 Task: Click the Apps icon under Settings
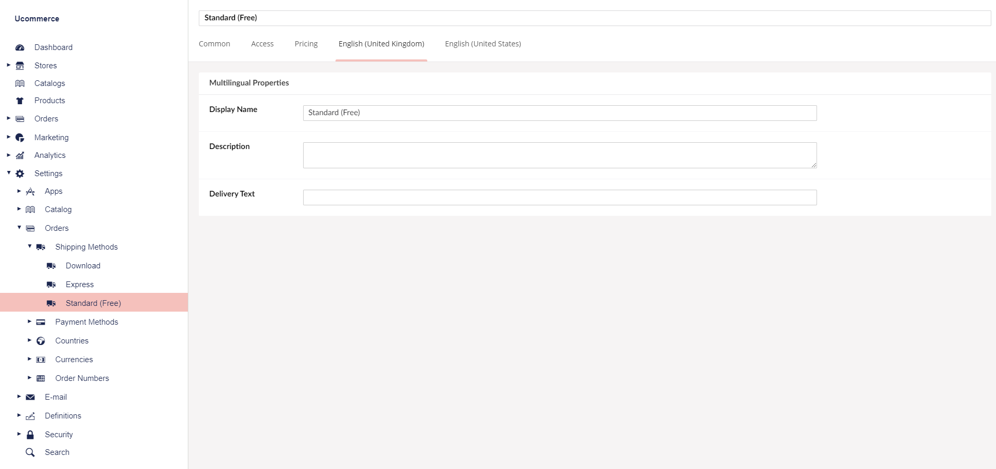(30, 192)
